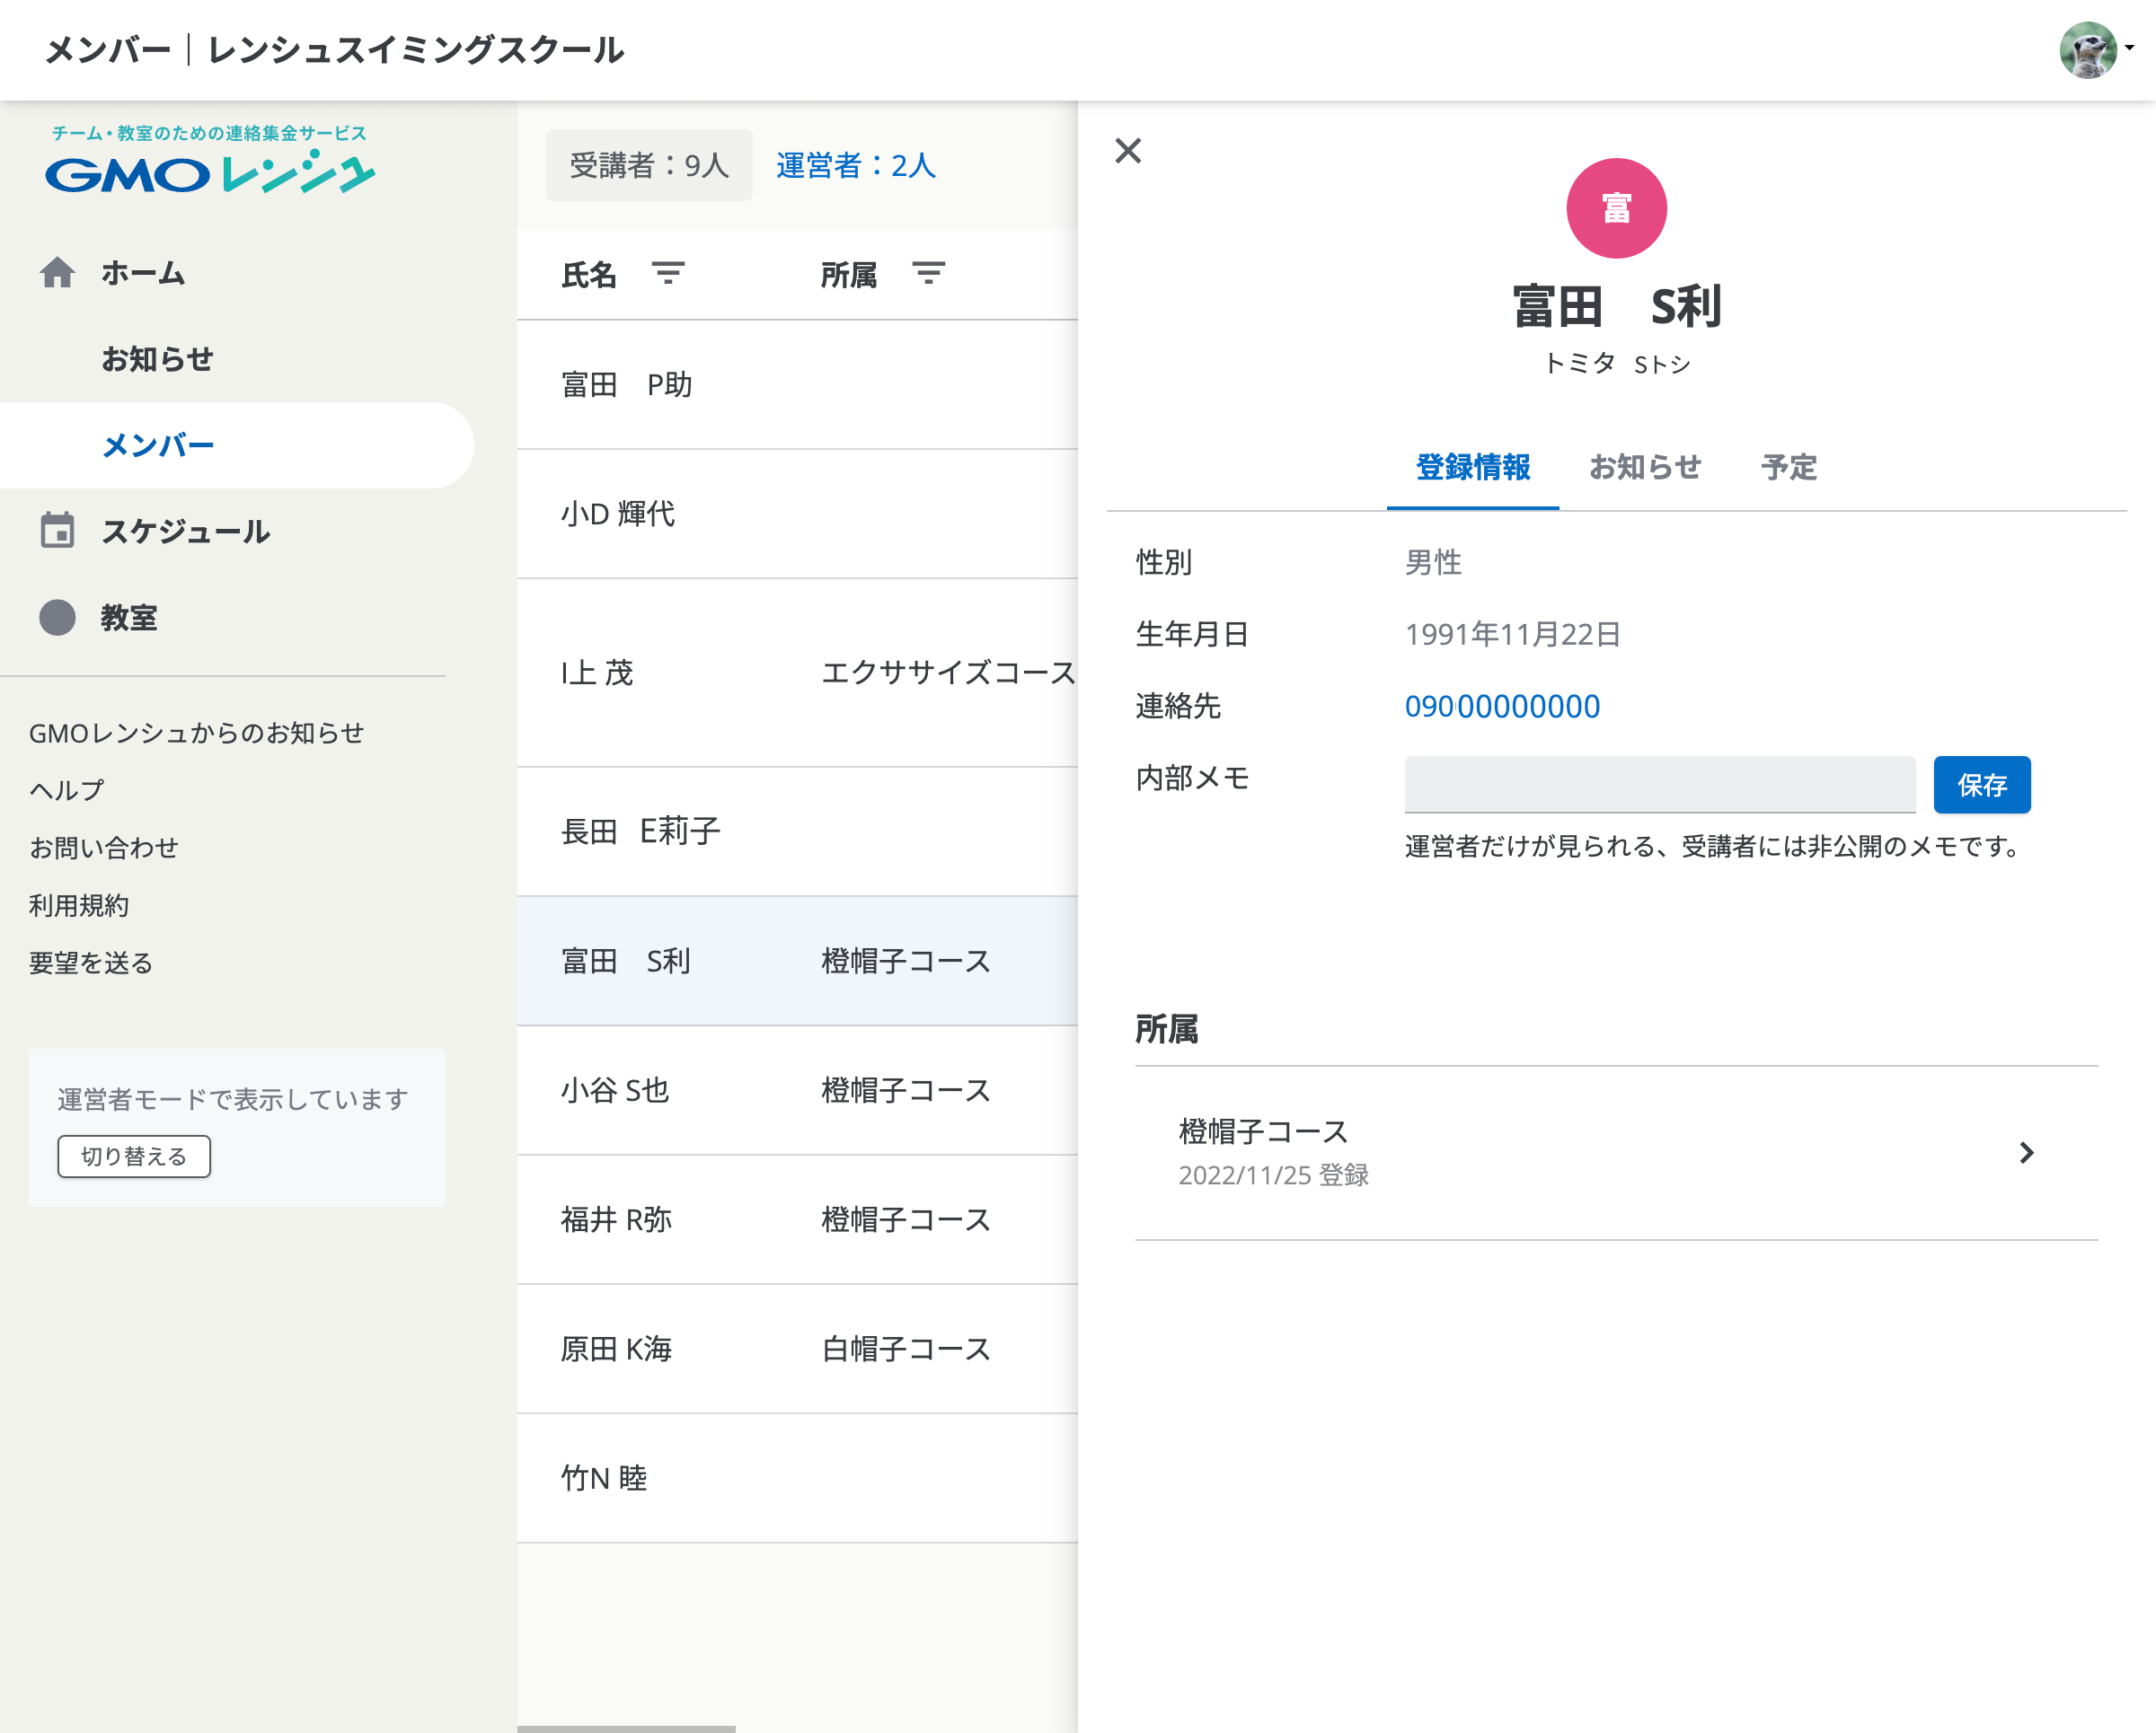This screenshot has width=2156, height=1733.
Task: Show the 運営者：2人 member list
Action: 854,166
